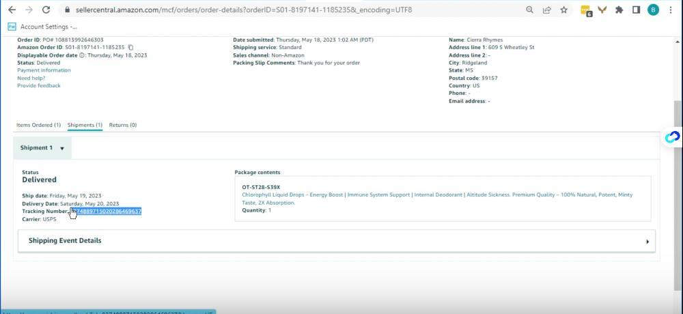Click the page vertical scrollbar

(x=676, y=196)
